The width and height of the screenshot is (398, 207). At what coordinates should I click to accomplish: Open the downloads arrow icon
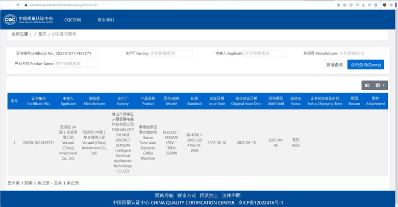363,5
